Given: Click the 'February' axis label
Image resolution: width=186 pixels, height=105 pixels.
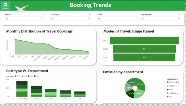Looking at the screenshot, I should coord(65,58).
